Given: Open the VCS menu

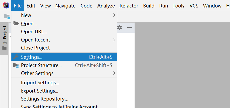Looking at the screenshot, I should pyautogui.click(x=194, y=6).
